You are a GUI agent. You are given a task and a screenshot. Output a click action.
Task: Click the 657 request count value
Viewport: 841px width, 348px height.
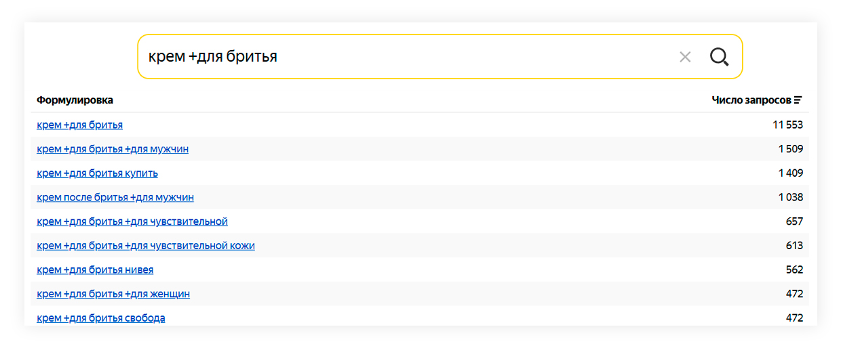(794, 221)
